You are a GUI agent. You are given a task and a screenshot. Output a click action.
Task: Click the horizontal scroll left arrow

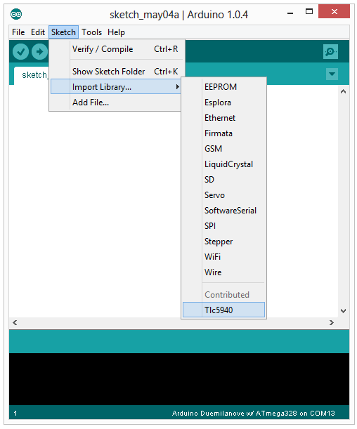(x=15, y=323)
